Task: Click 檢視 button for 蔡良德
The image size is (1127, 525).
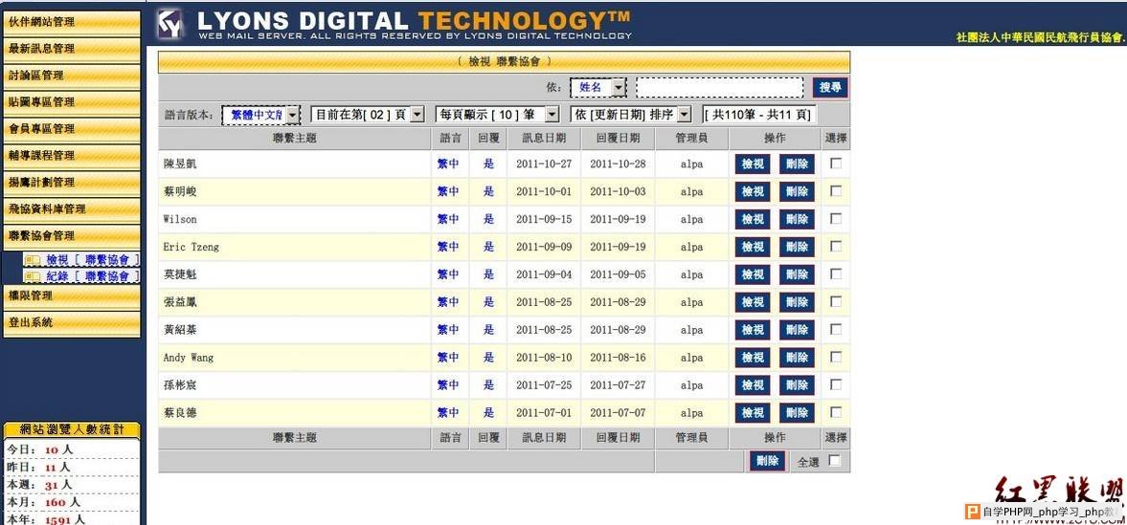Action: [x=753, y=413]
